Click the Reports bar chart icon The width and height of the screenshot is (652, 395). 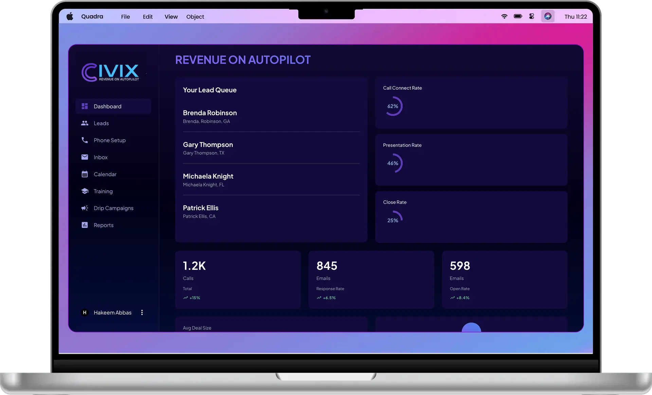(x=85, y=225)
